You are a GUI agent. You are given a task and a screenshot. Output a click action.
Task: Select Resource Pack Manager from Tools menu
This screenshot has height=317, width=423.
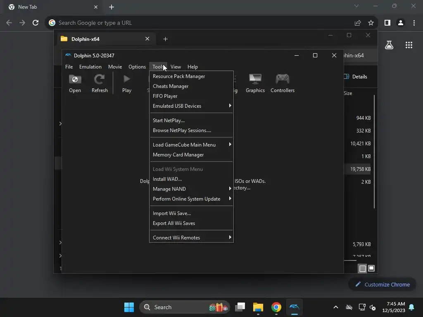click(x=191, y=76)
